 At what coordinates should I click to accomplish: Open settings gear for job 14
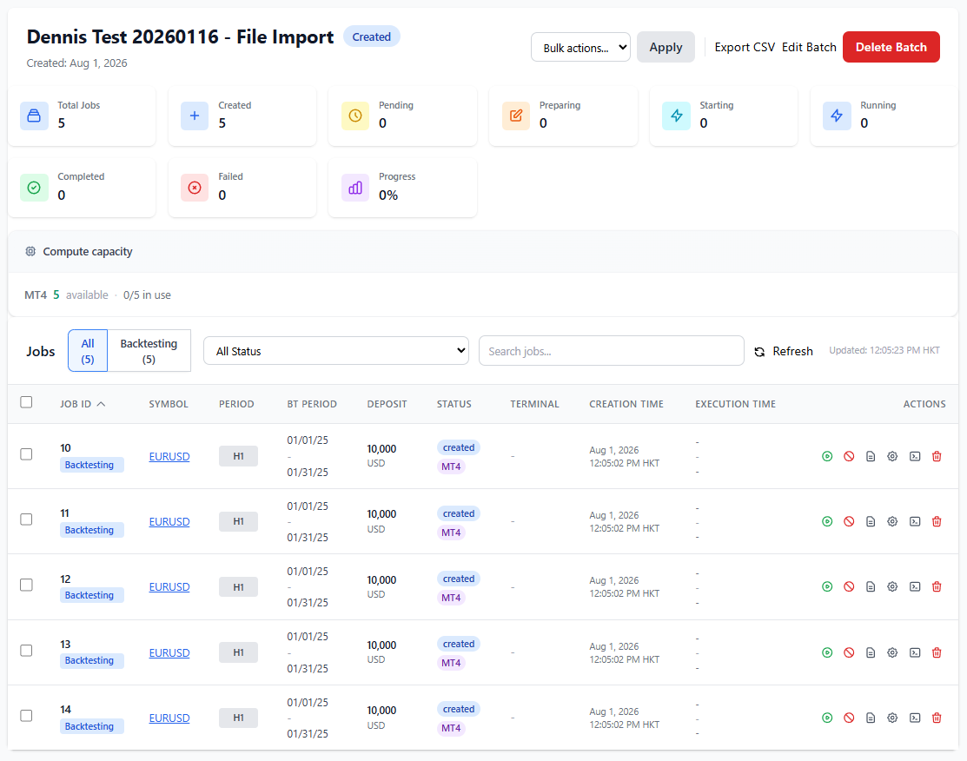click(x=891, y=718)
